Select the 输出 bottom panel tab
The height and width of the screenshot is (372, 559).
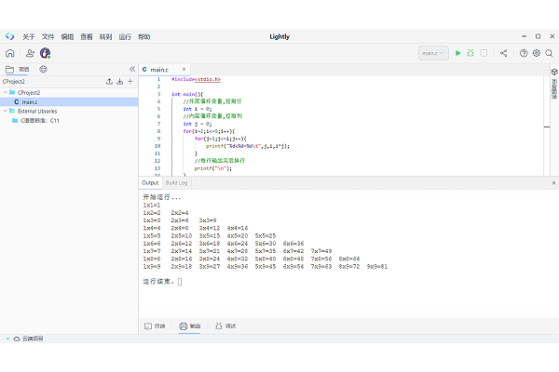(x=190, y=325)
